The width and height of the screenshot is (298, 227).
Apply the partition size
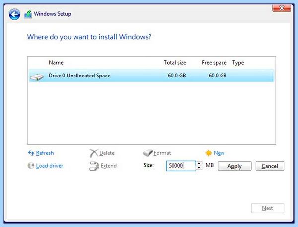tap(234, 166)
